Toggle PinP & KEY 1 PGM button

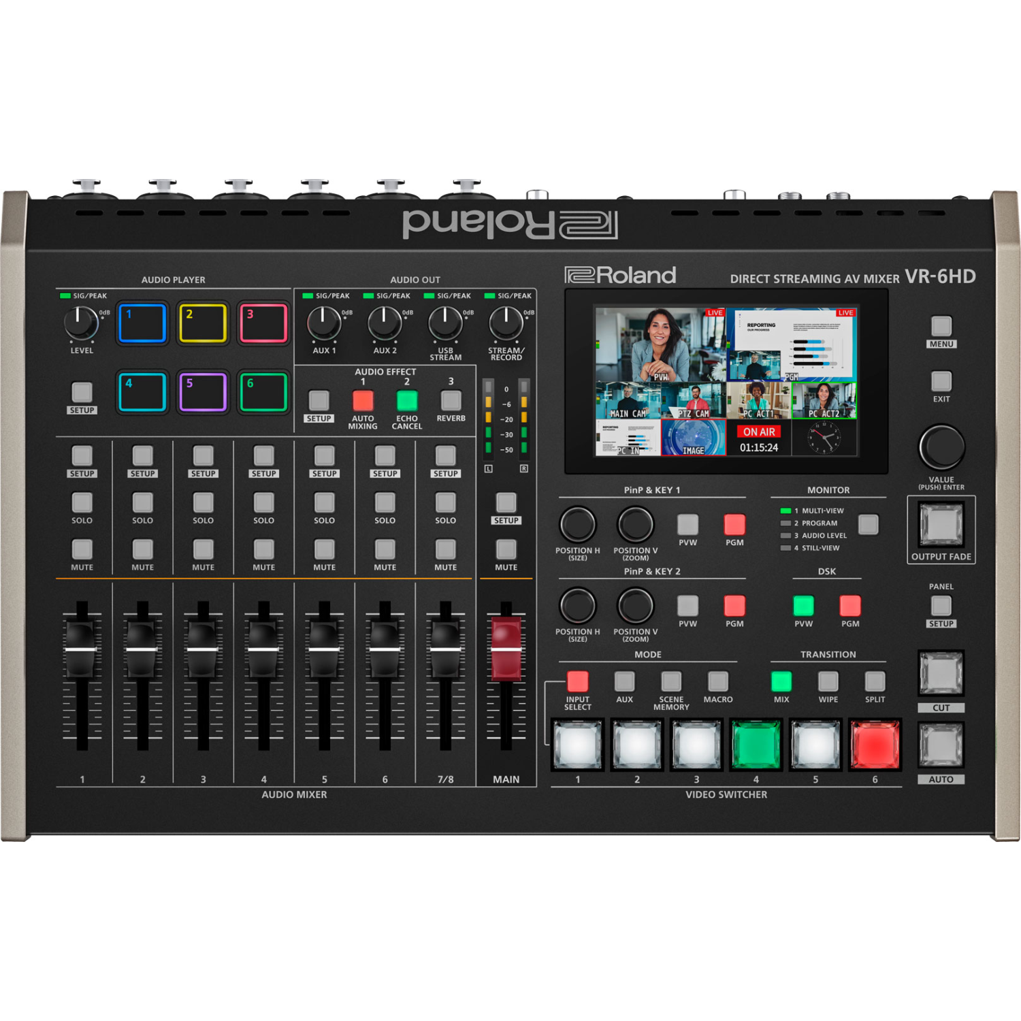tap(734, 525)
